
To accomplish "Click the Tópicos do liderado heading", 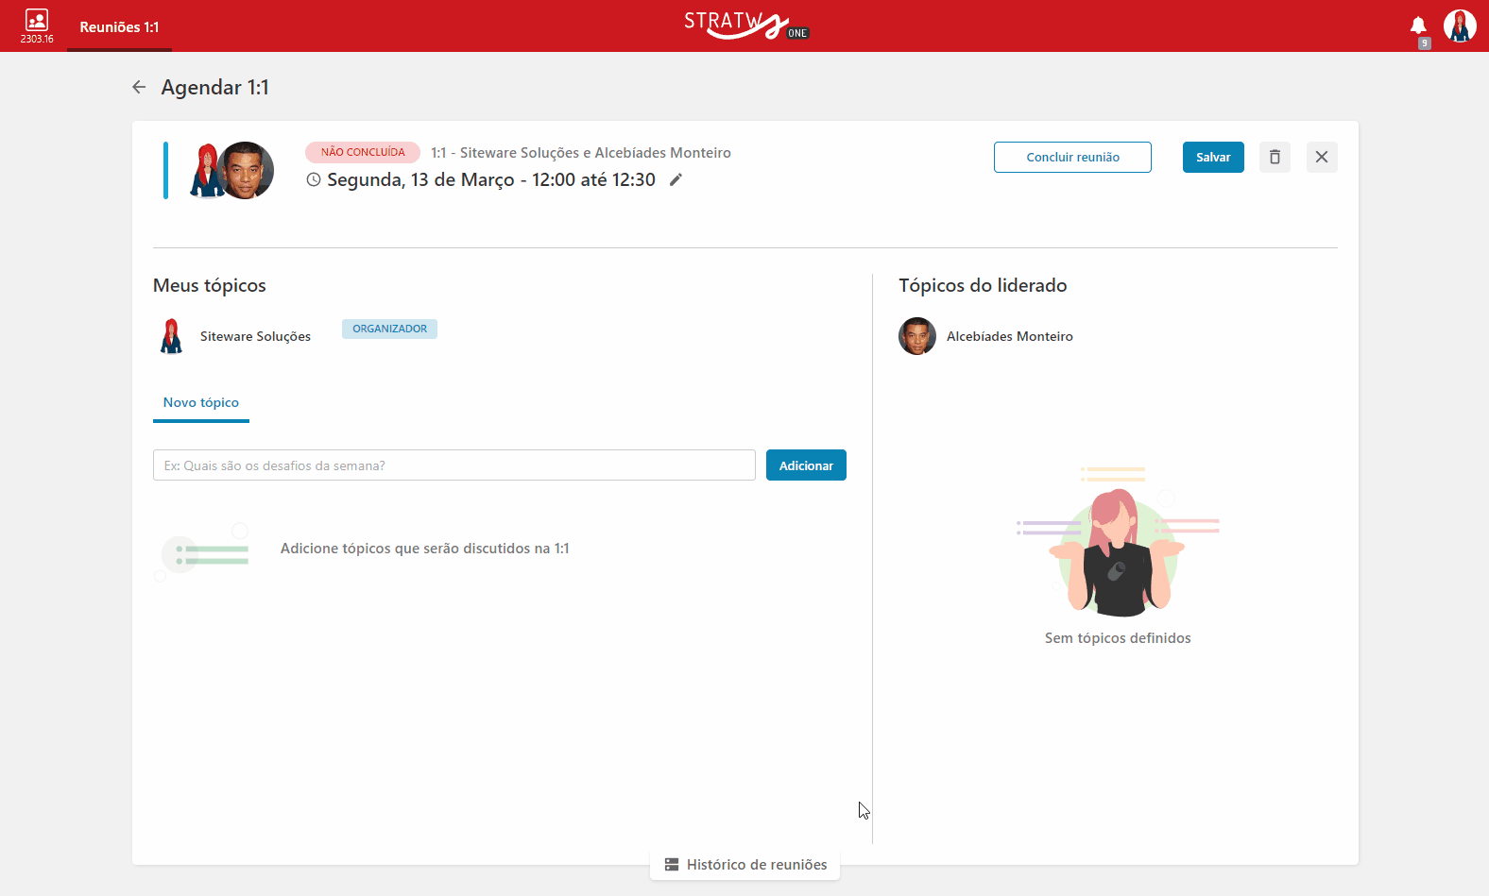I will 983,285.
